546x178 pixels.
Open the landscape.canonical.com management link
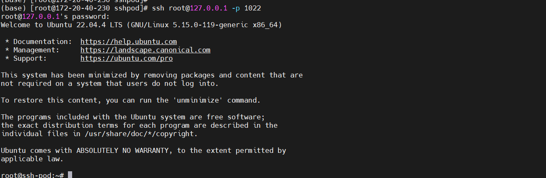(145, 50)
